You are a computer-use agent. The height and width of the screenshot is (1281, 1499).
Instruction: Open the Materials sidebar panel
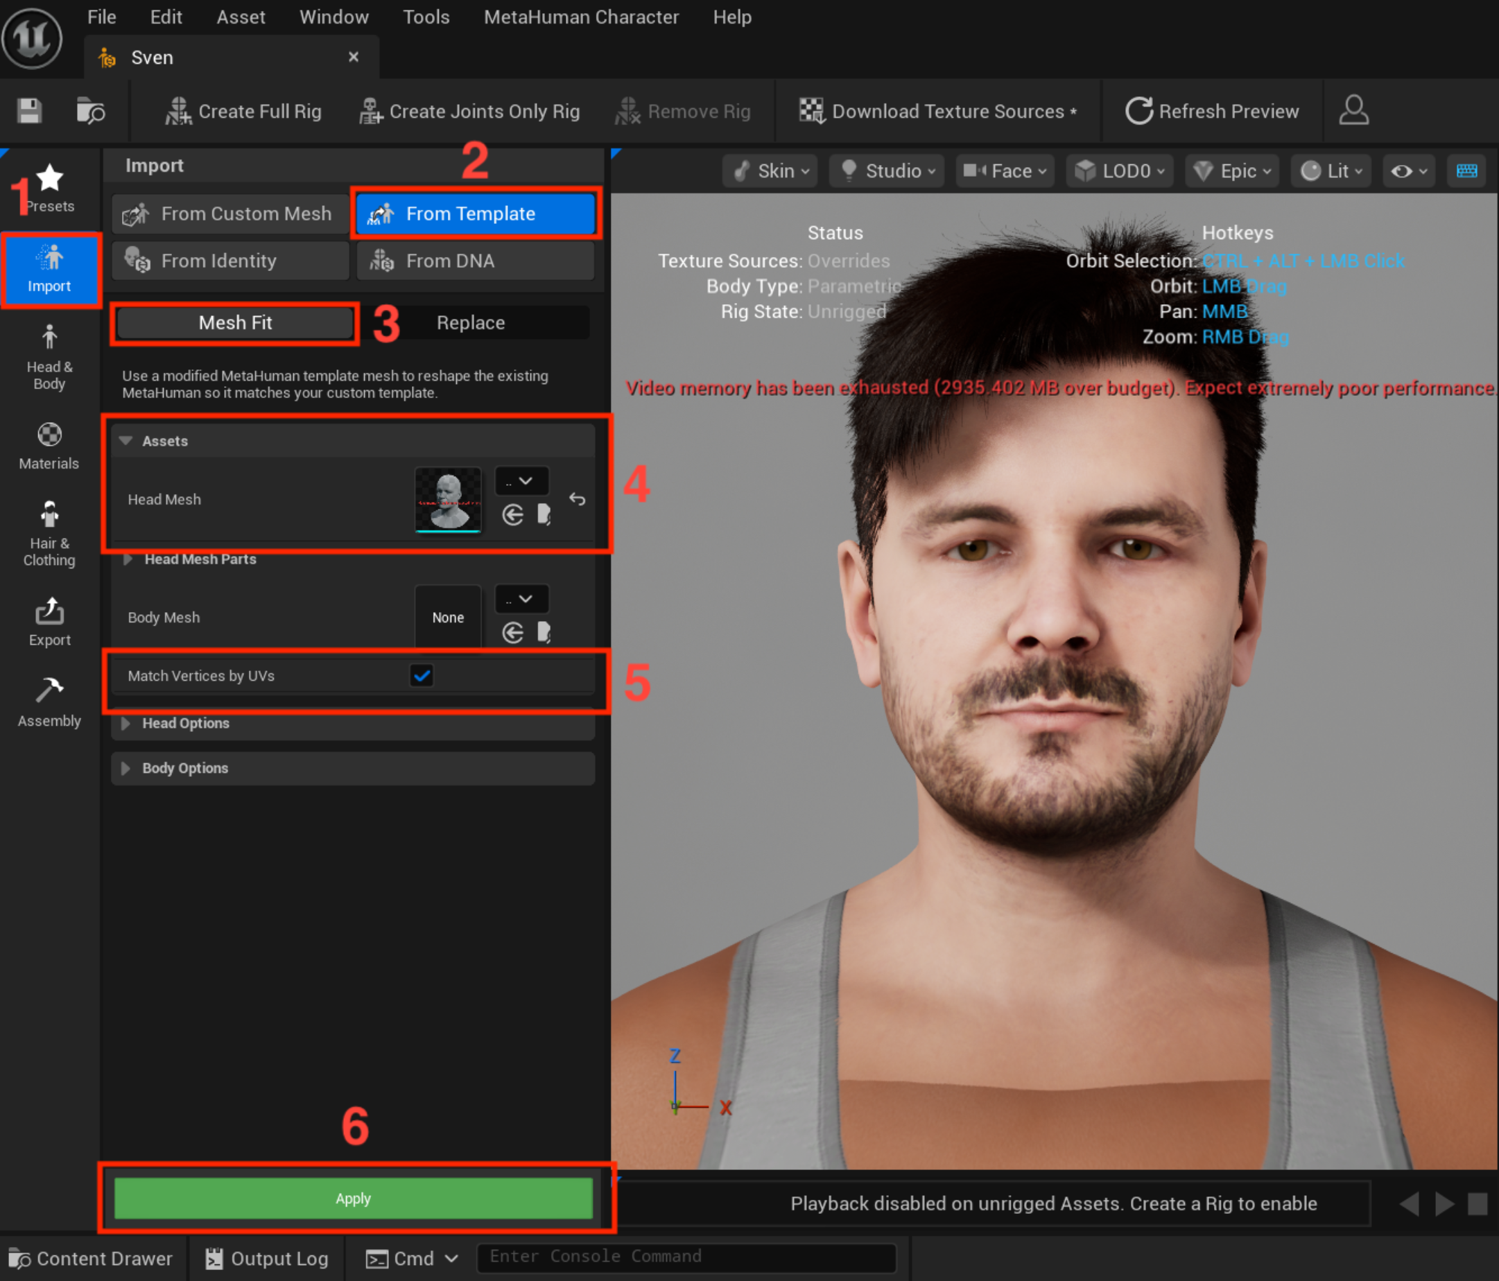pos(49,446)
